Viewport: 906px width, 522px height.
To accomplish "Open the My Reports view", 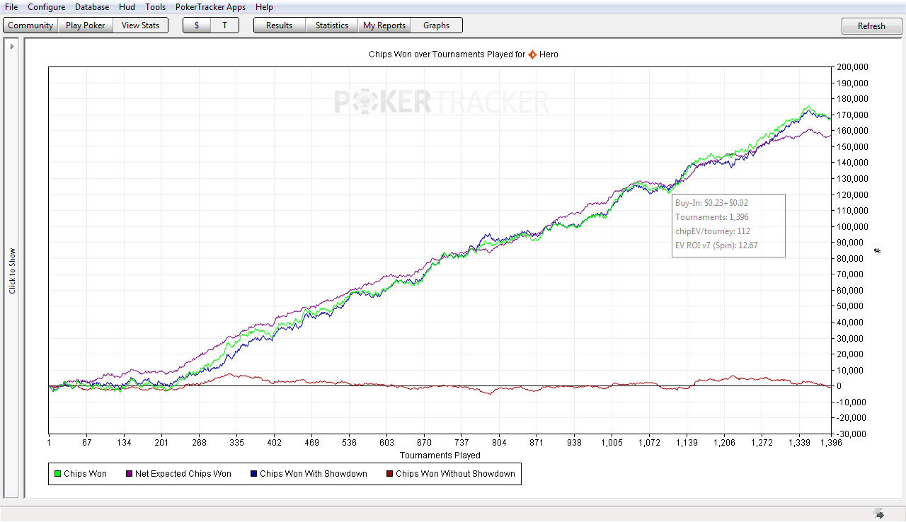I will coord(384,25).
